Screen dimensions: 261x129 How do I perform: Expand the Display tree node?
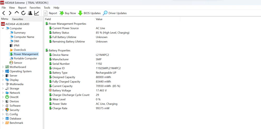(3, 80)
